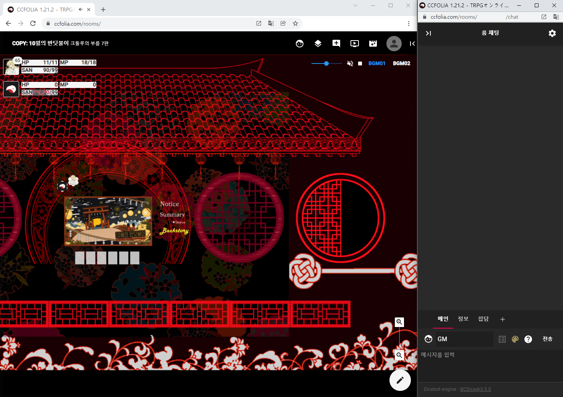The height and width of the screenshot is (397, 563).
Task: Open the color palette icon
Action: click(515, 339)
